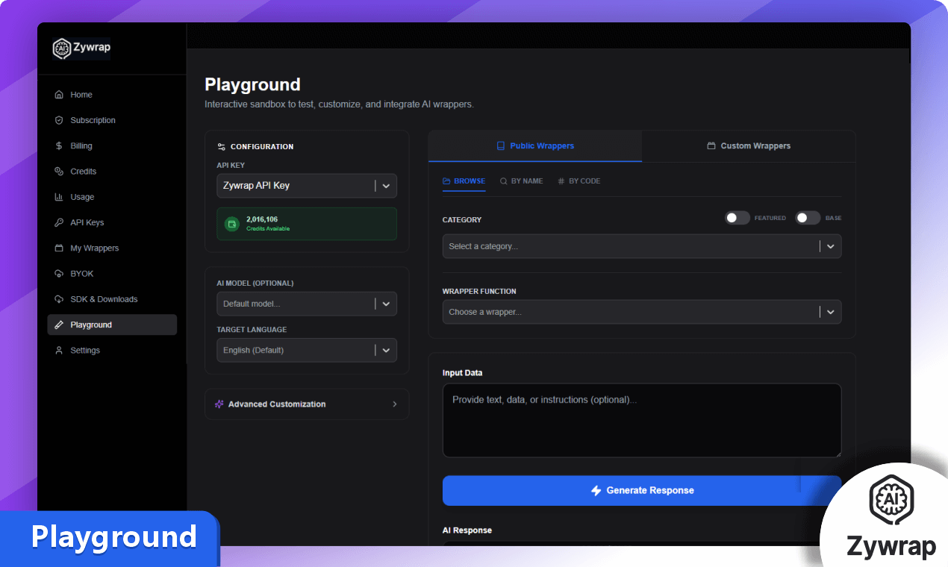The image size is (948, 567).
Task: Click the Advanced Customization sparkle icon
Action: pyautogui.click(x=219, y=404)
